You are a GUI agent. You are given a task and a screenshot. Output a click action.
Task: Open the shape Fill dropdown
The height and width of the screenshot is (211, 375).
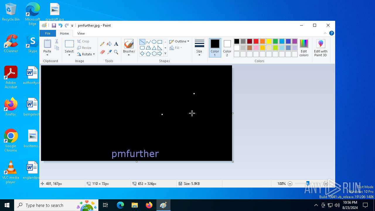[176, 48]
